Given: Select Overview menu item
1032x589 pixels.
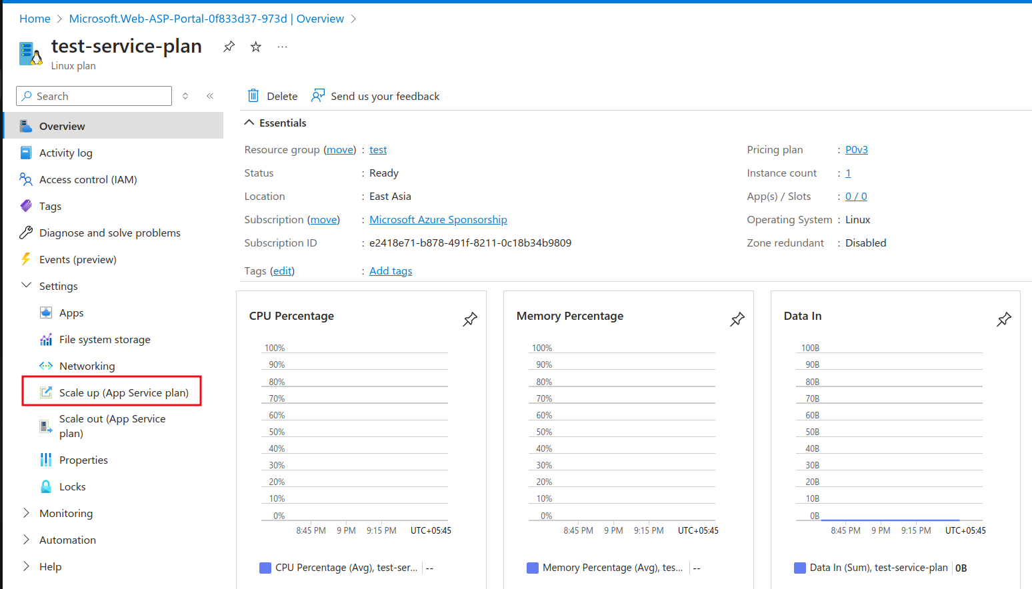Looking at the screenshot, I should [x=113, y=126].
